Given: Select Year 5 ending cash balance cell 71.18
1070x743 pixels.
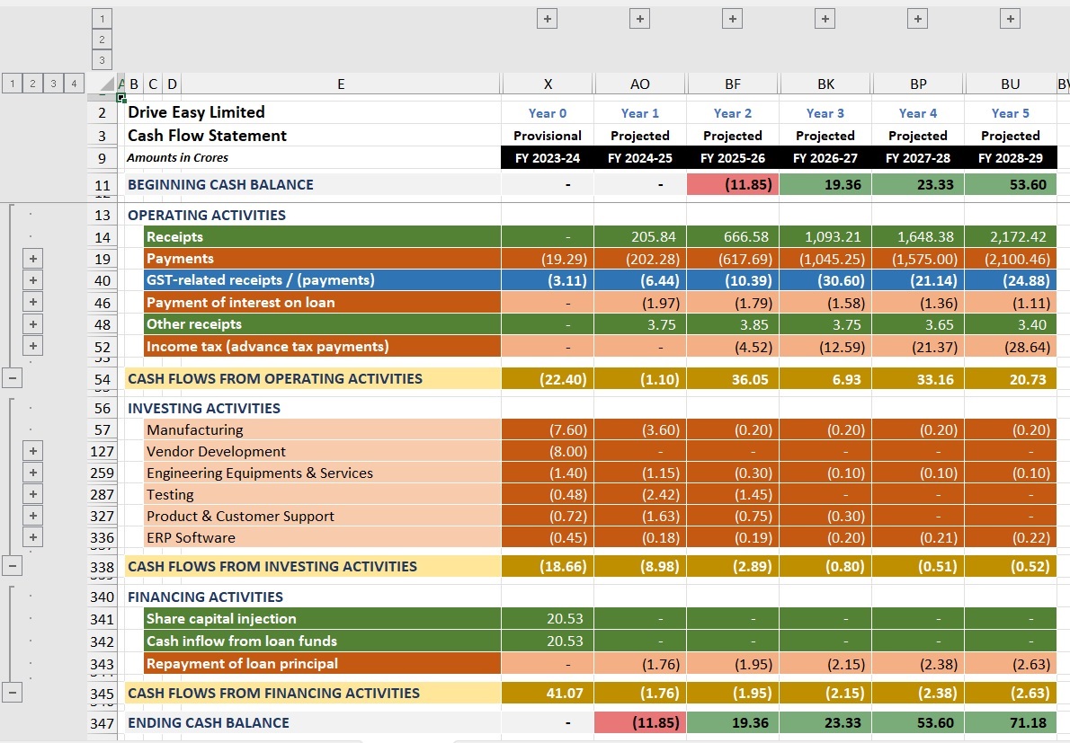Looking at the screenshot, I should (x=1010, y=723).
